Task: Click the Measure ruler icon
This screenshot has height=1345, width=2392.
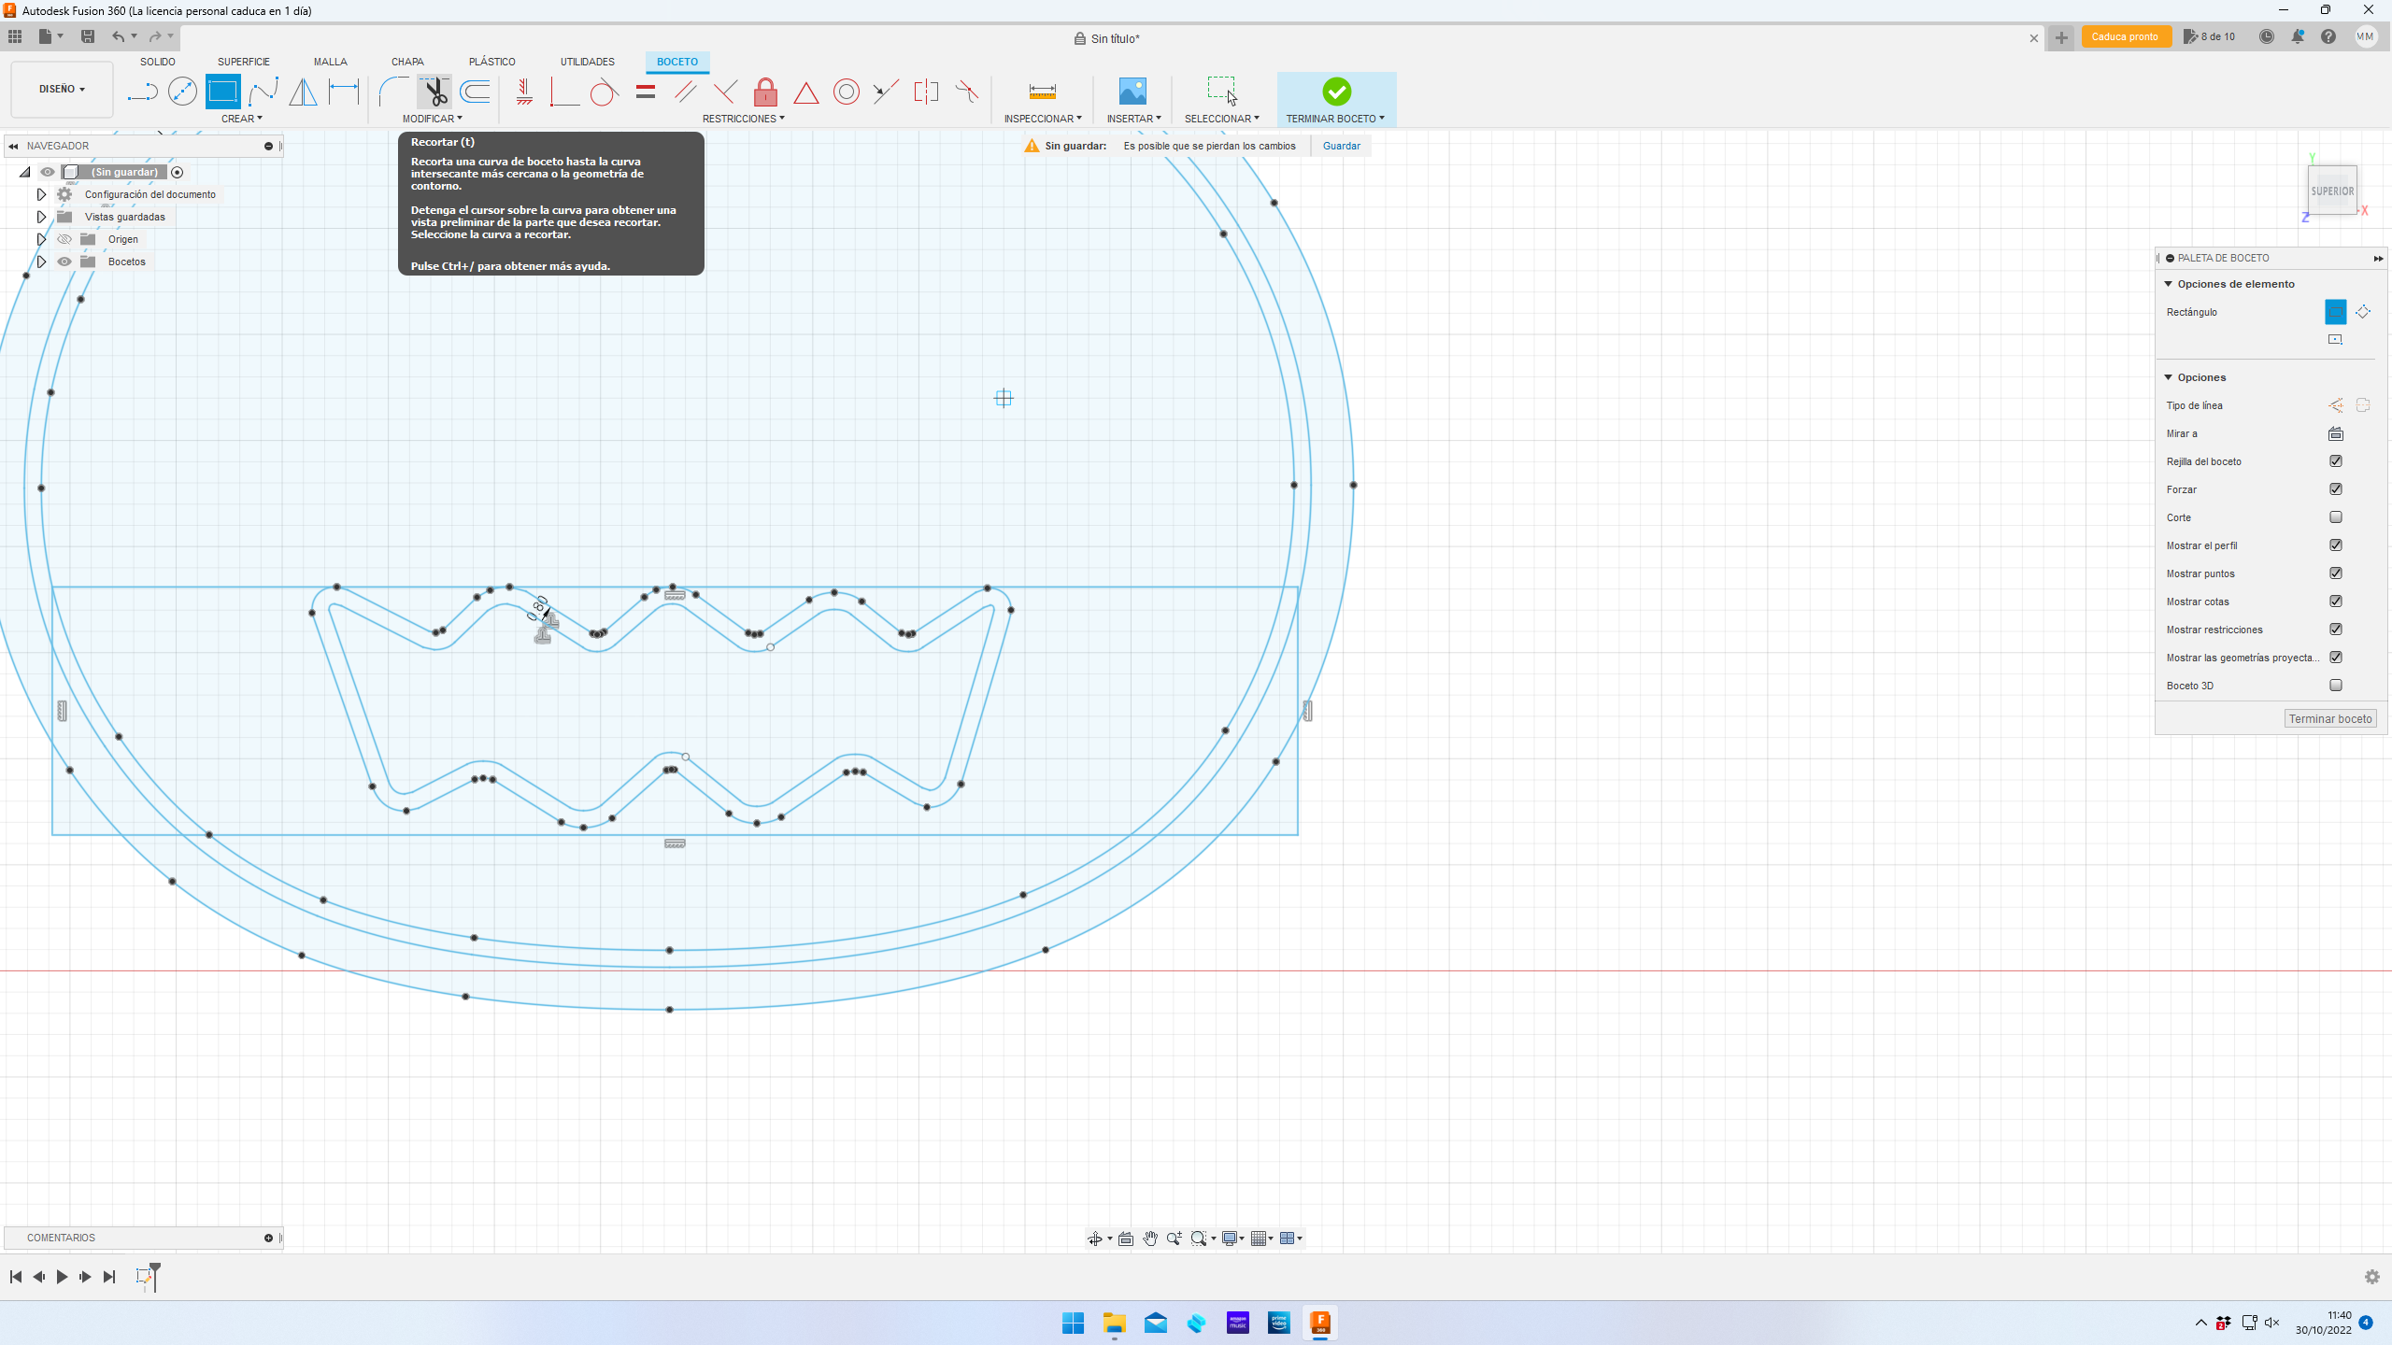Action: pyautogui.click(x=1042, y=92)
